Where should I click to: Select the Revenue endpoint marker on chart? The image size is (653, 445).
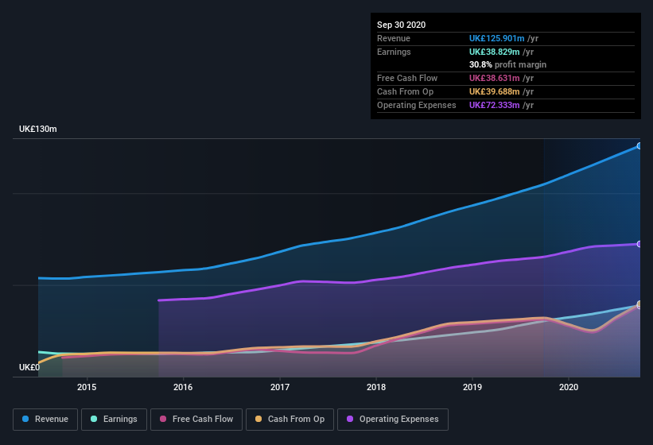(x=639, y=146)
